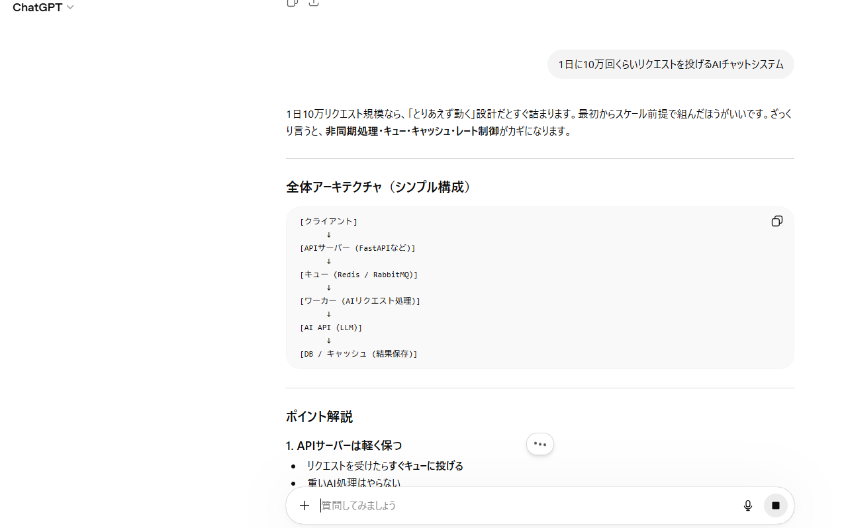The height and width of the screenshot is (528, 842).
Task: Stop generating with the square stop button
Action: pos(776,506)
